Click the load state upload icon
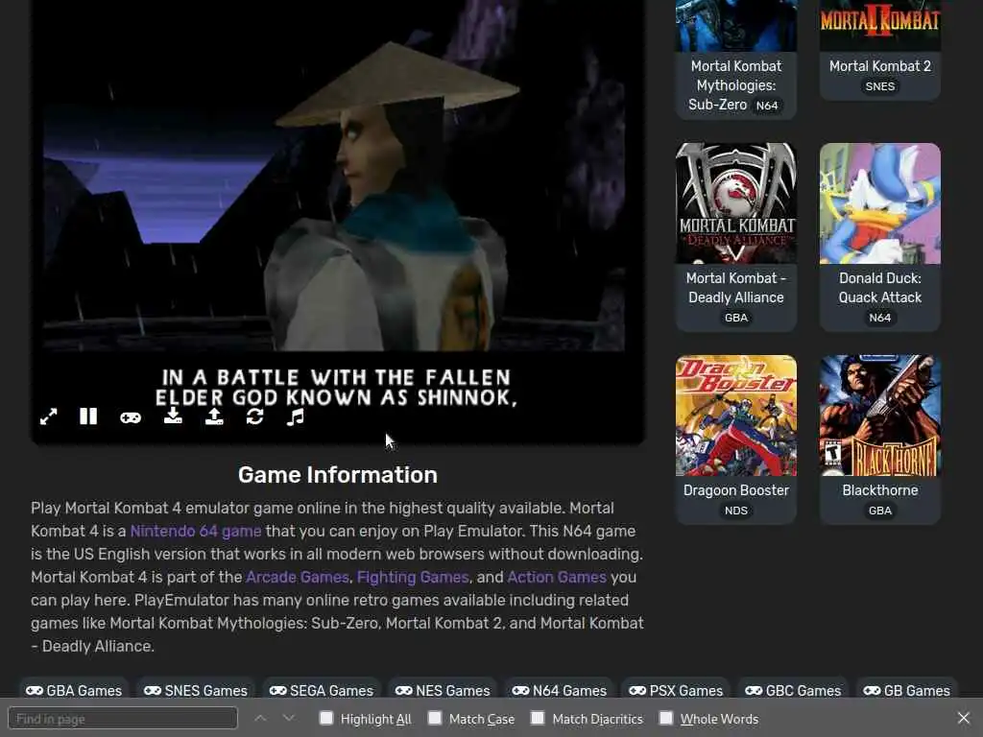983x737 pixels. tap(214, 416)
